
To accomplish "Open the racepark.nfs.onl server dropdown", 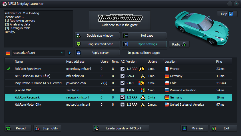I will [39, 53].
